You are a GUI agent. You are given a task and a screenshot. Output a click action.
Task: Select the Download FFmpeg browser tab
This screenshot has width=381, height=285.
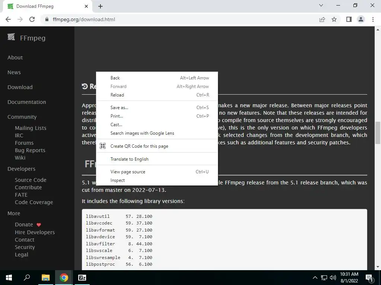click(x=47, y=6)
